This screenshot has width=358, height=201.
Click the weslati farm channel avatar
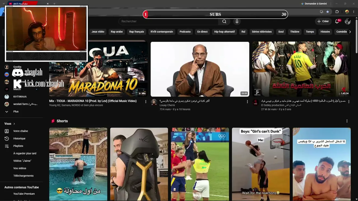pos(7,104)
